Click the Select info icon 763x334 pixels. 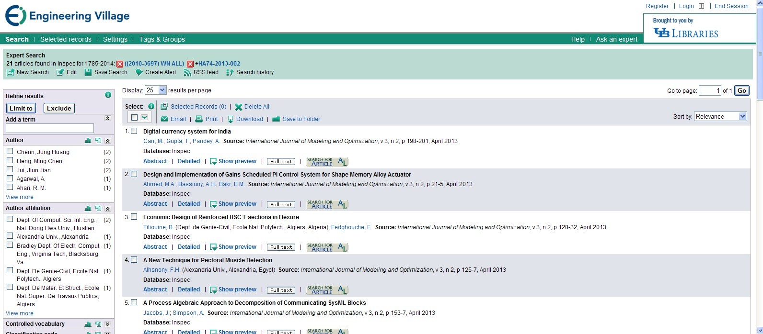pos(151,106)
